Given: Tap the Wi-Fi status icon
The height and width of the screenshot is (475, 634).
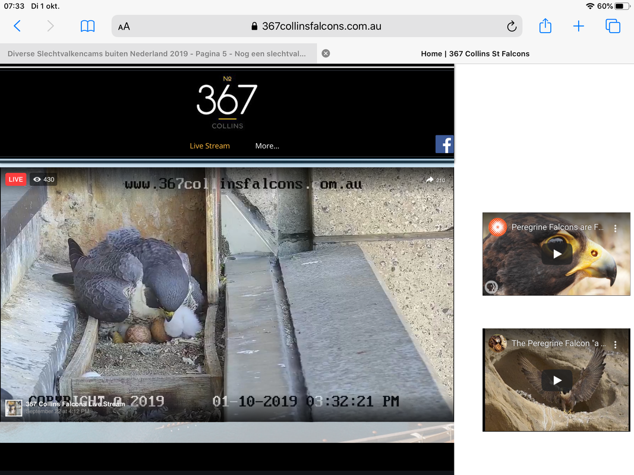Looking at the screenshot, I should (590, 6).
